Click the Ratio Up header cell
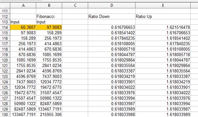Viewport: 198px width, 117px height. pyautogui.click(x=163, y=16)
